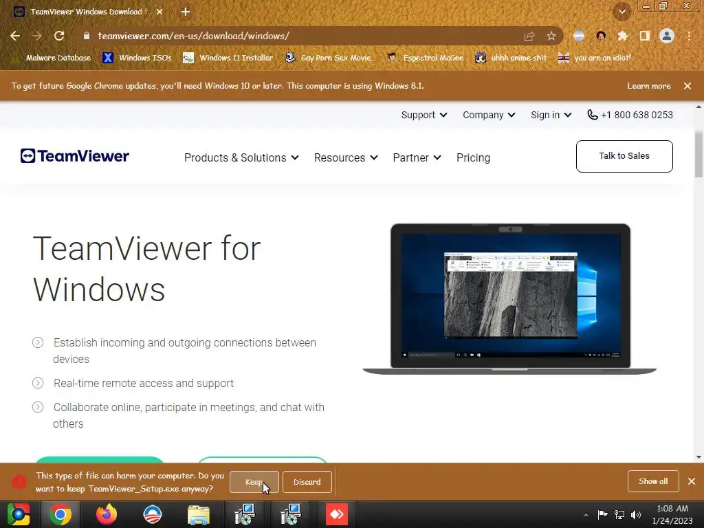Open the Extensions puzzle icon
The image size is (704, 528).
click(x=622, y=36)
